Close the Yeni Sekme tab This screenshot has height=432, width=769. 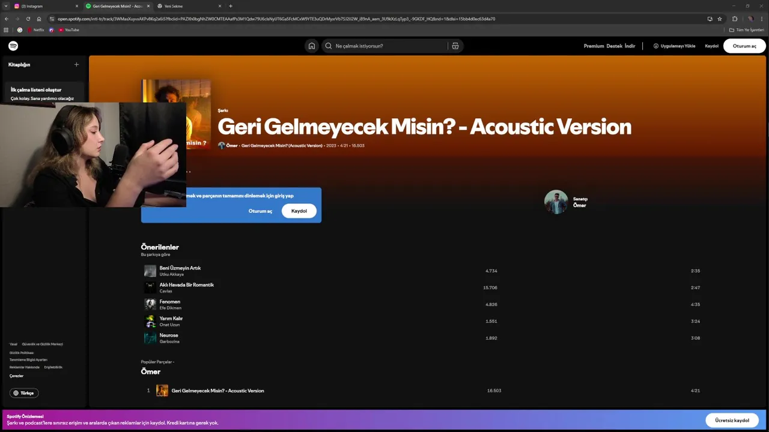click(219, 6)
